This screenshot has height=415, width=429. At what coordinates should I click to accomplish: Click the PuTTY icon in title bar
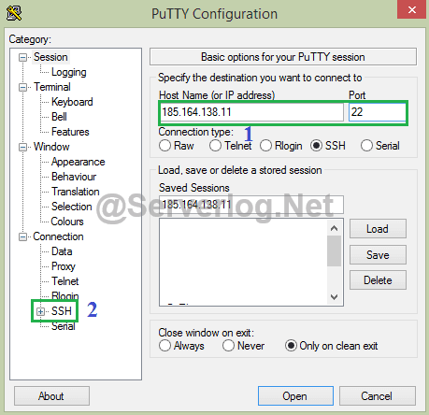click(14, 13)
